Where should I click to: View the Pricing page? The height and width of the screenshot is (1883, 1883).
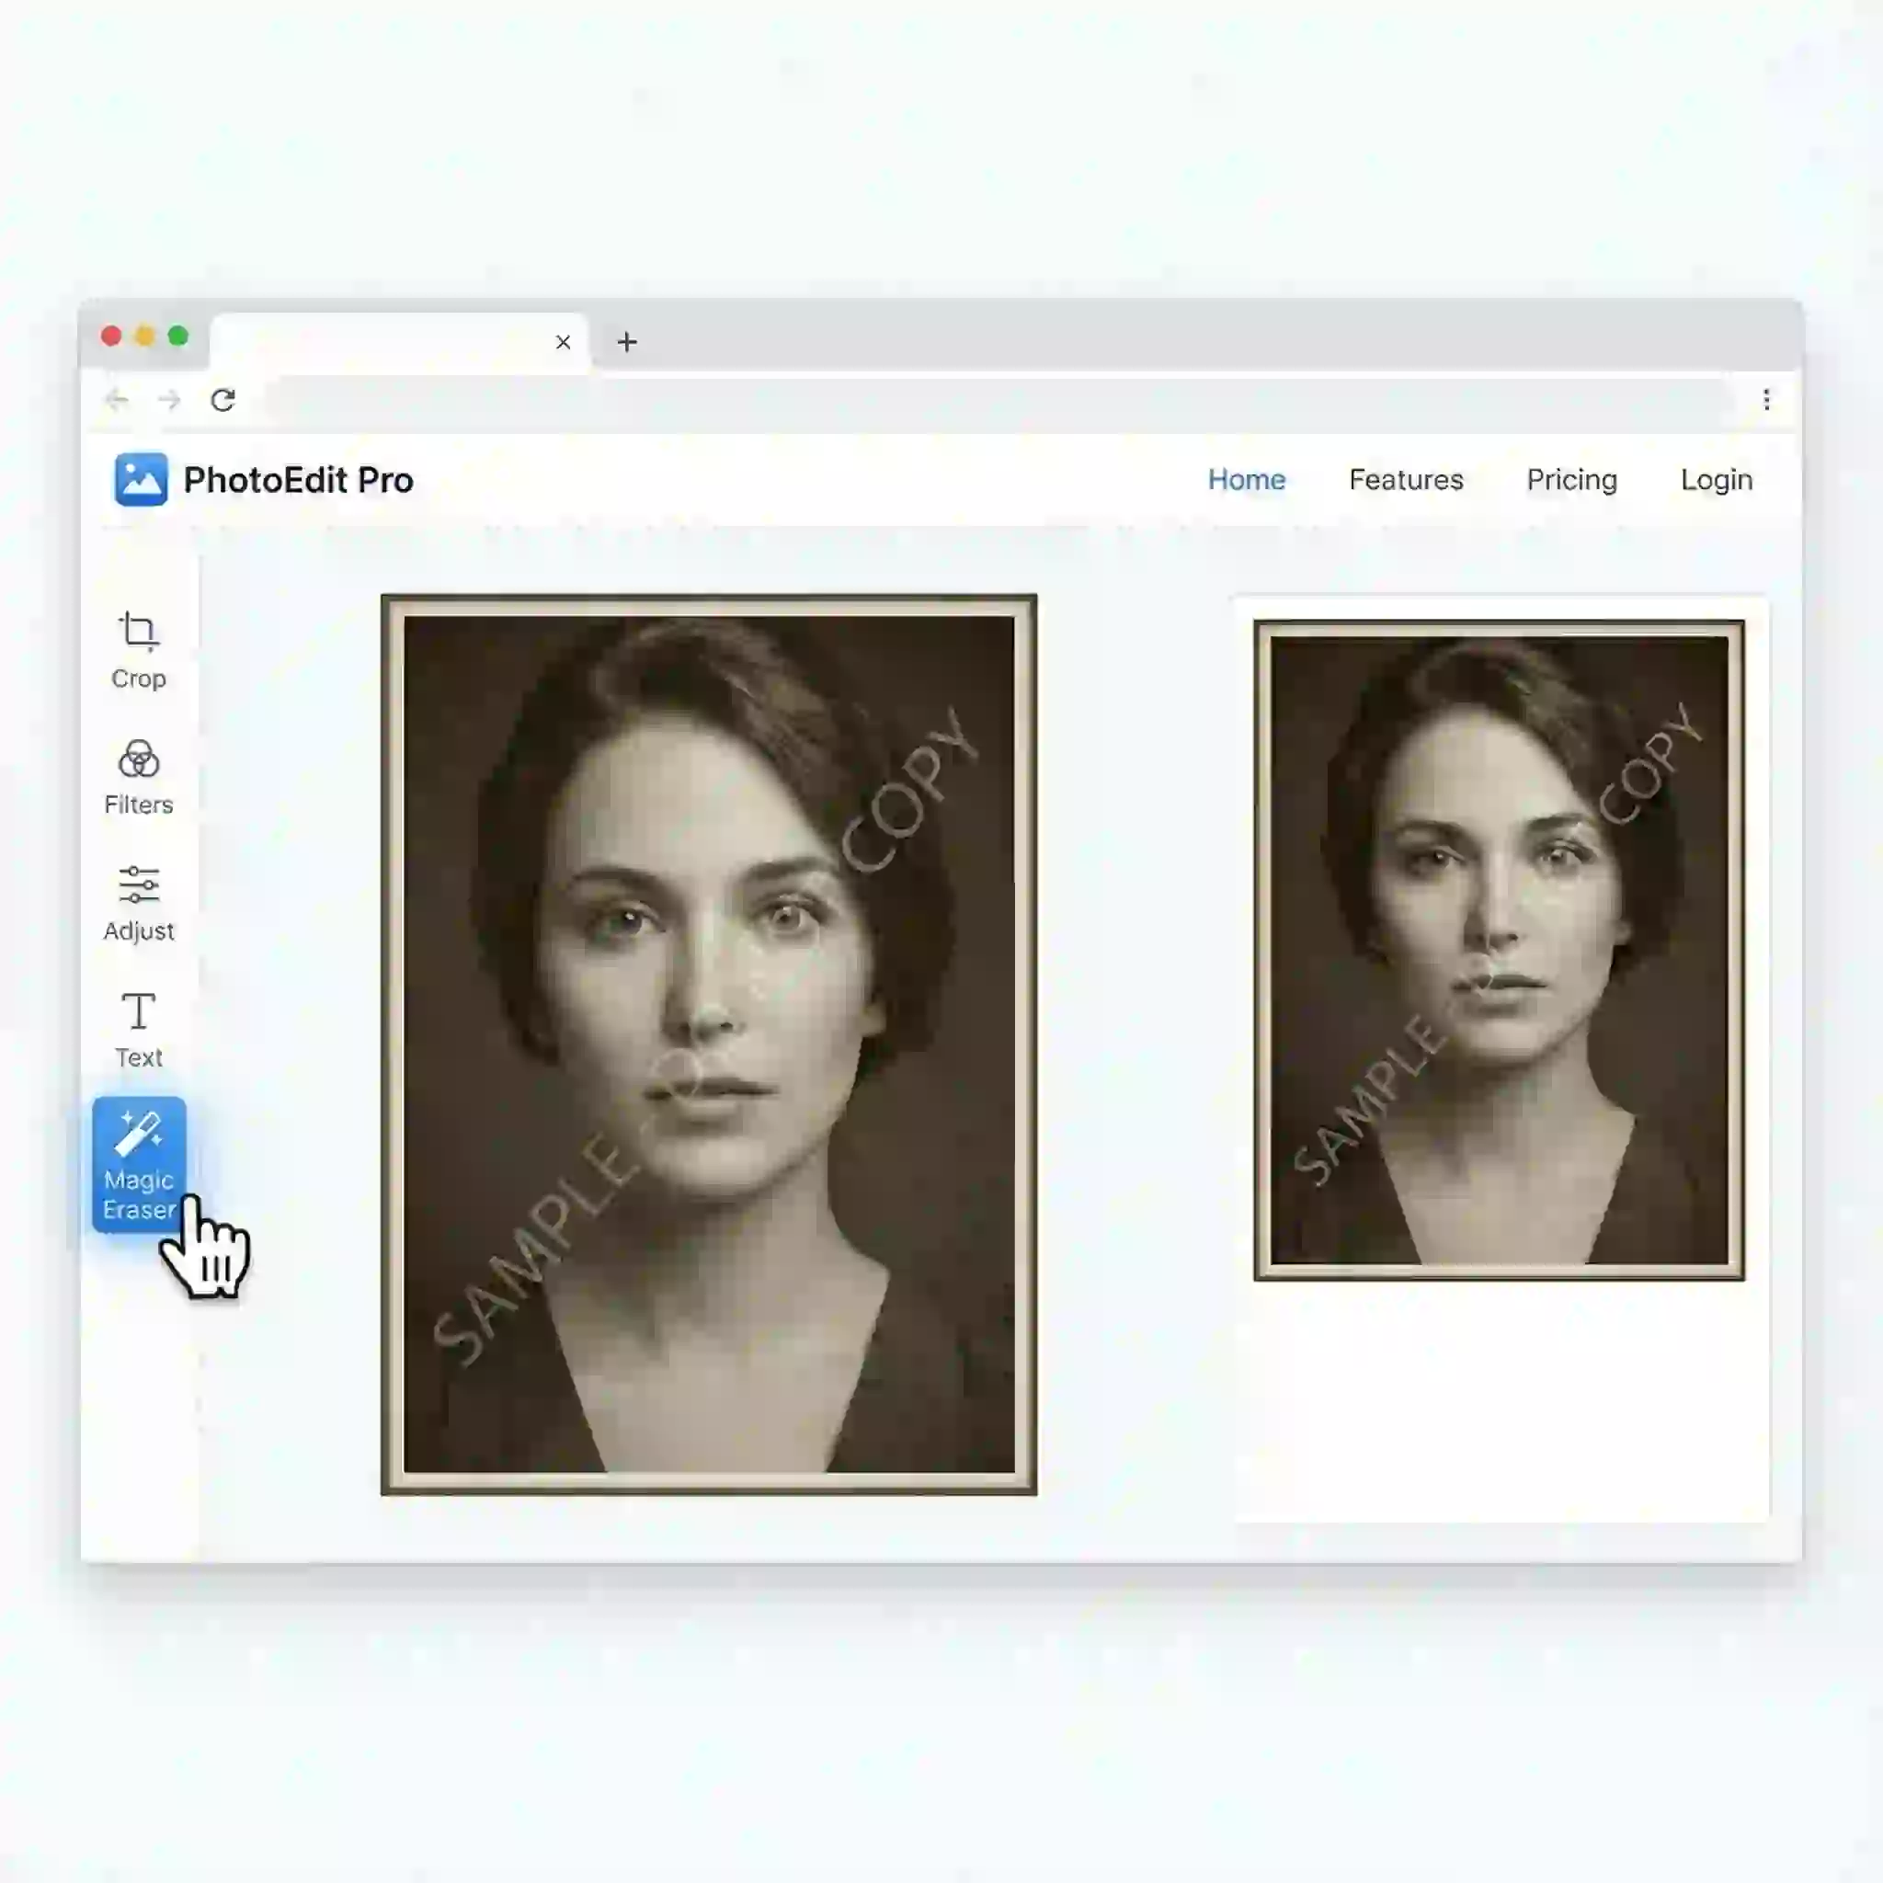[x=1570, y=480]
